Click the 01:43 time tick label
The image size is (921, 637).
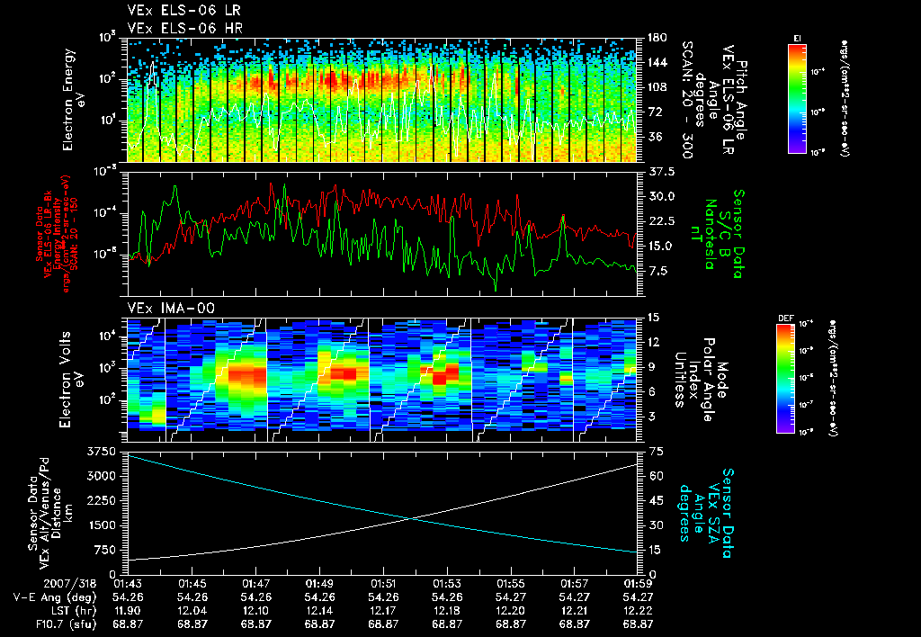(x=128, y=584)
